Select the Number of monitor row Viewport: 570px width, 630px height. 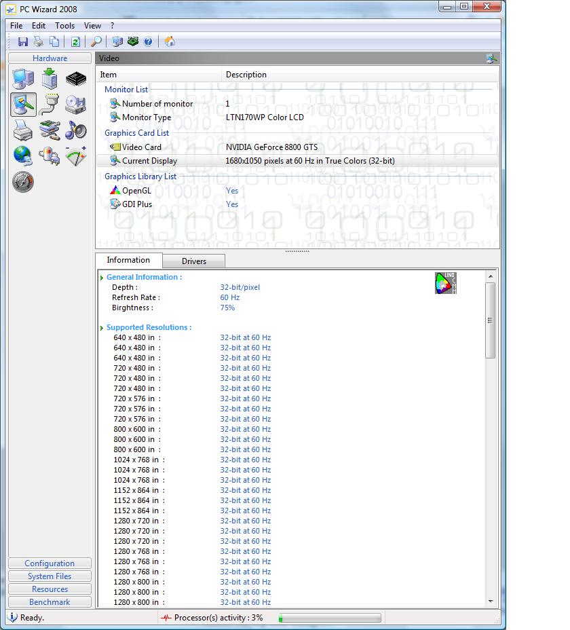297,104
